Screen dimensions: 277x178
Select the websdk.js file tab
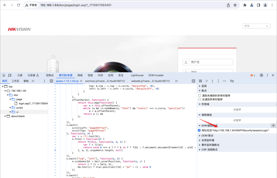[x=150, y=81]
